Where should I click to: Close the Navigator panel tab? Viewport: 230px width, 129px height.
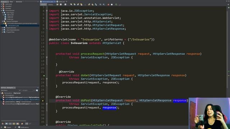point(14,87)
